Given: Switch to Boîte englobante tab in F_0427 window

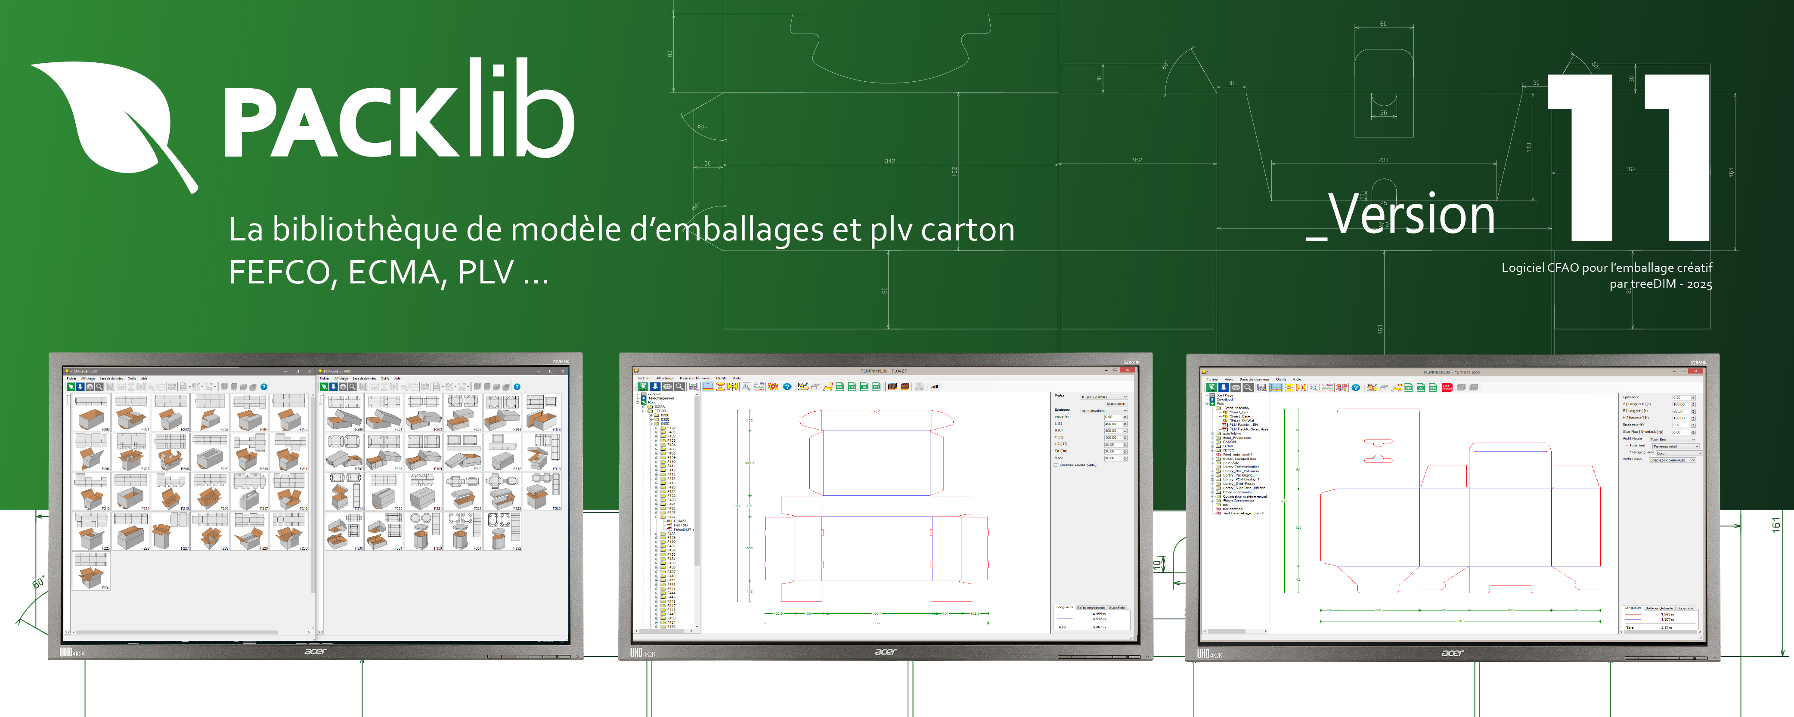Looking at the screenshot, I should 1091,608.
